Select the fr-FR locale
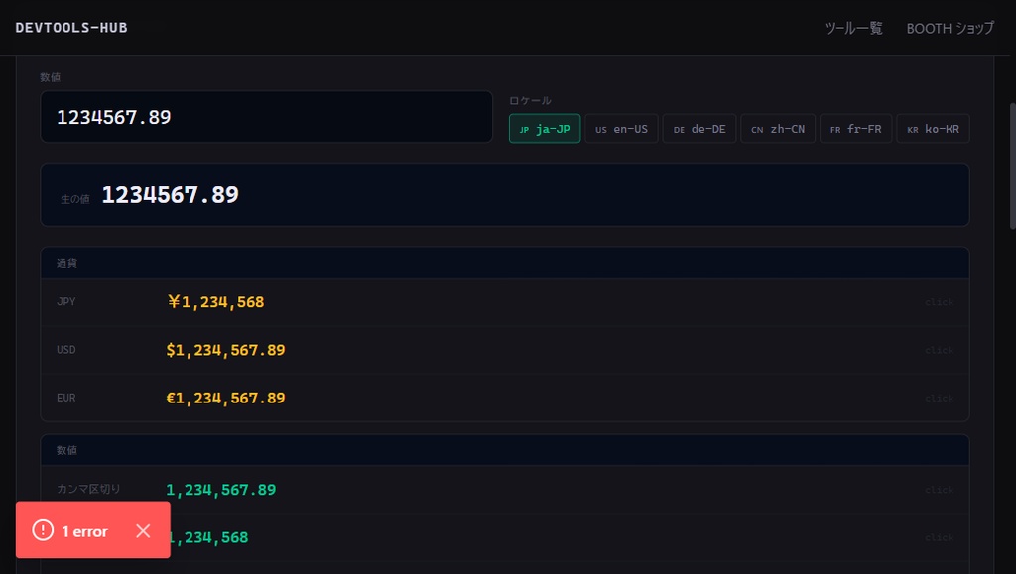 855,129
